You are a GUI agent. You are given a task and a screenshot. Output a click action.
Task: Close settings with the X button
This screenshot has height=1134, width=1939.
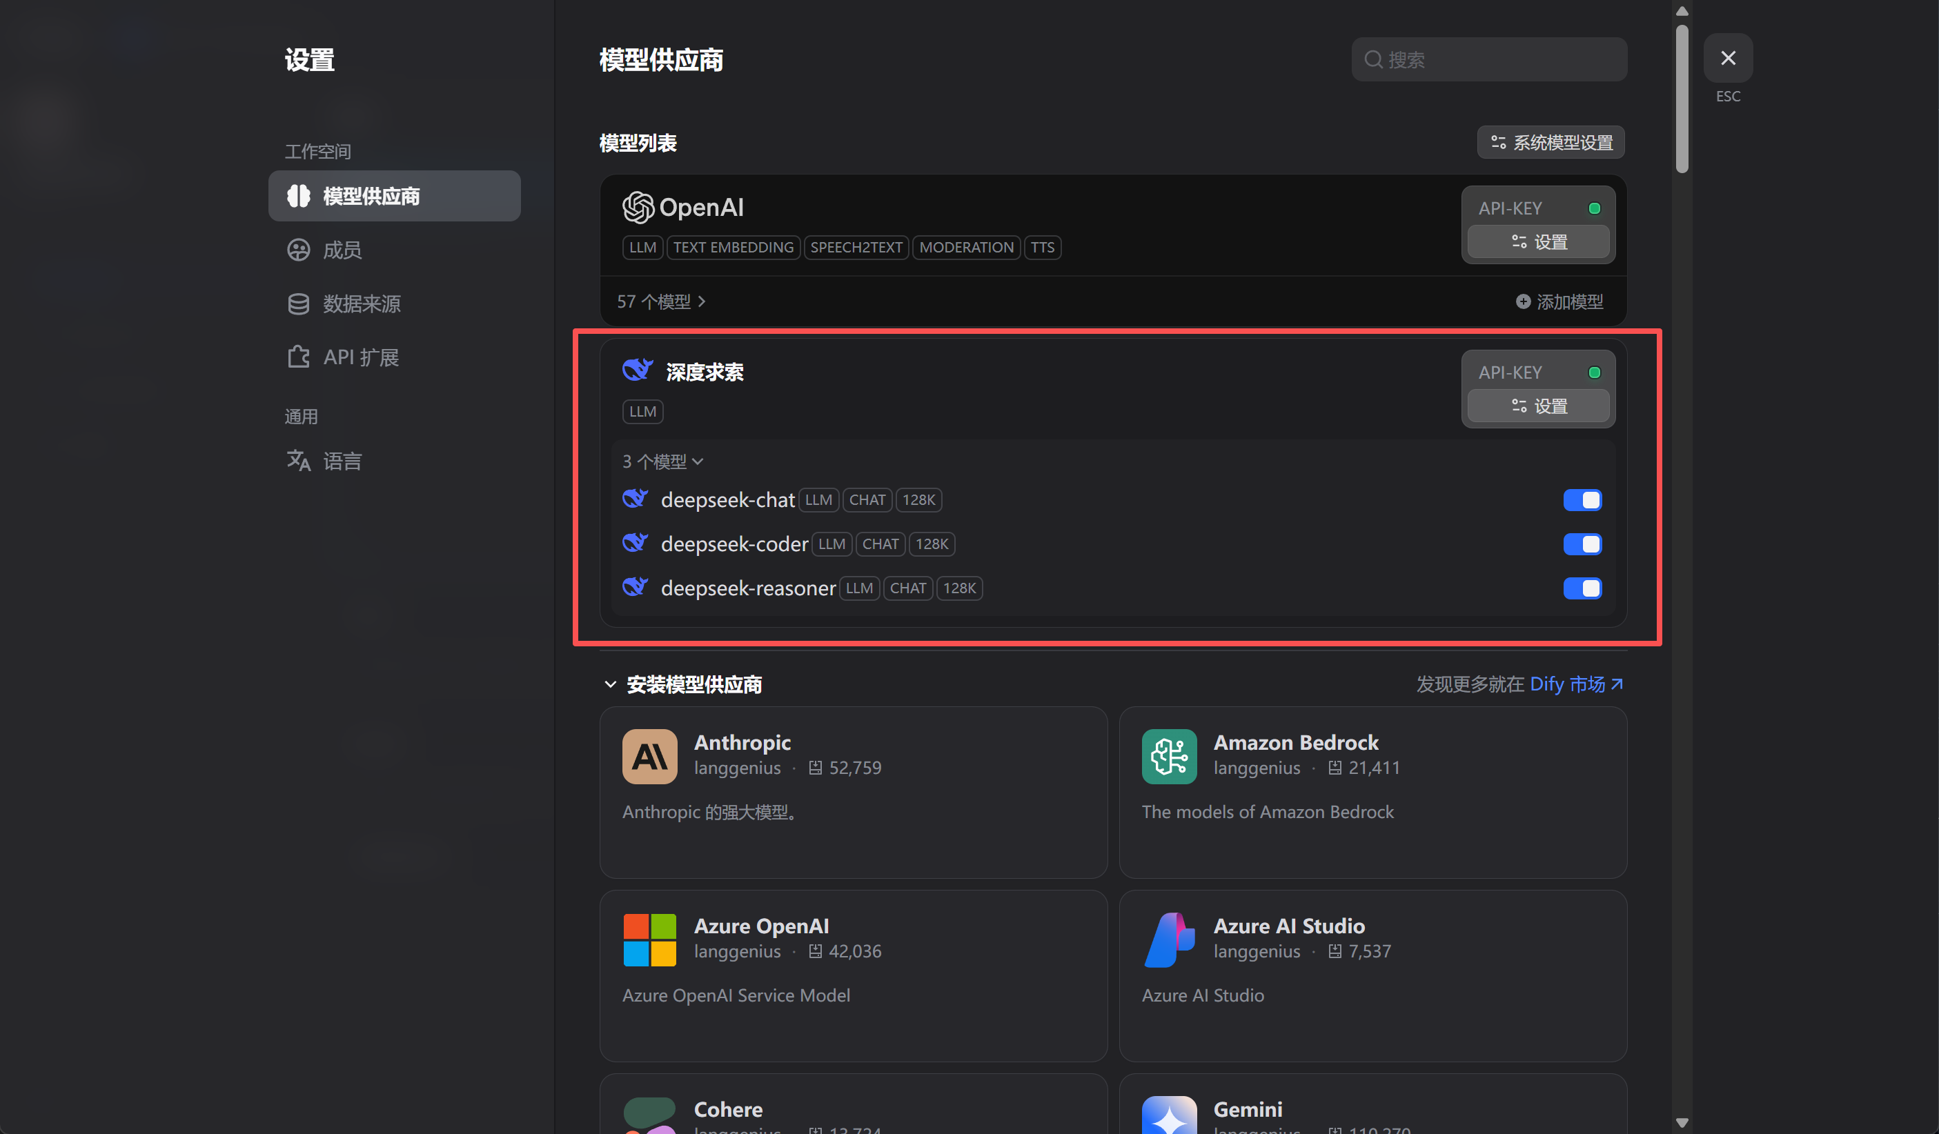[1727, 58]
